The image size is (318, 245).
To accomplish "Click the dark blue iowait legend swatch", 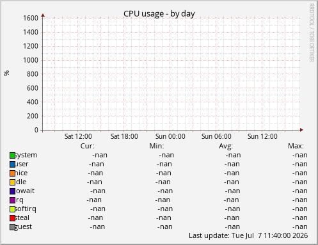I will click(x=12, y=191).
